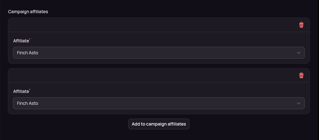Click the Campaign affiliates section heading
319x140 pixels.
click(28, 12)
